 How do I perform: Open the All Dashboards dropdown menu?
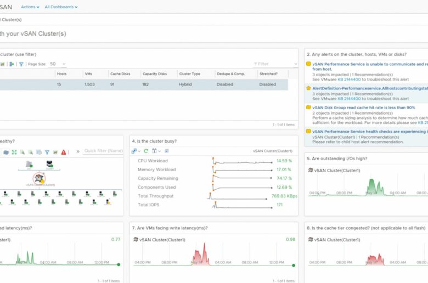click(x=61, y=7)
